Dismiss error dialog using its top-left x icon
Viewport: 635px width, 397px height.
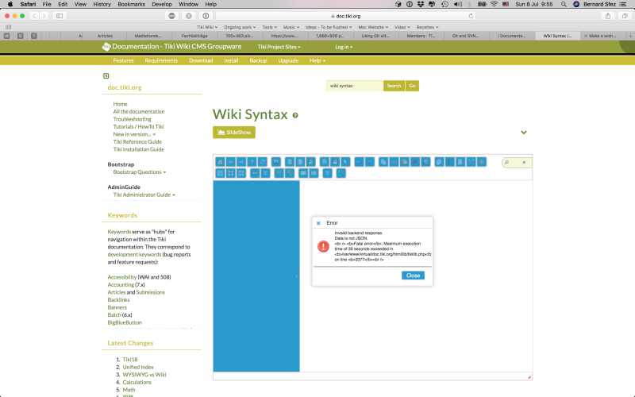point(318,223)
